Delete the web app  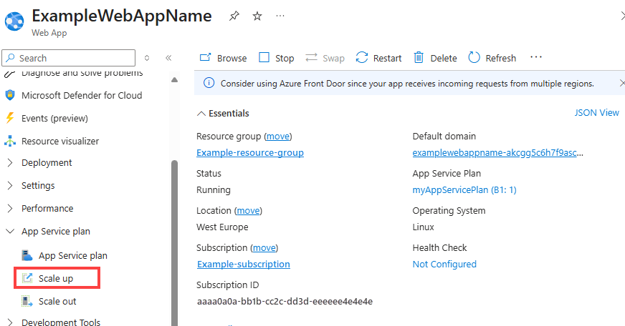click(435, 58)
